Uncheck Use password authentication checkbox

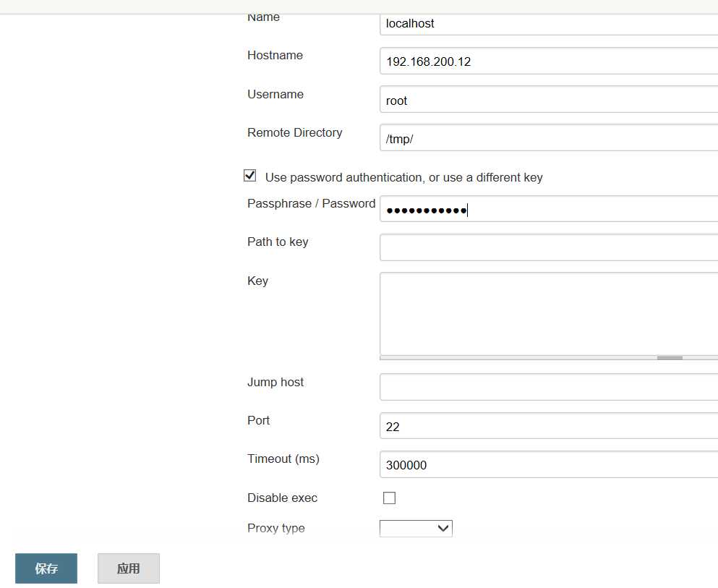(249, 176)
